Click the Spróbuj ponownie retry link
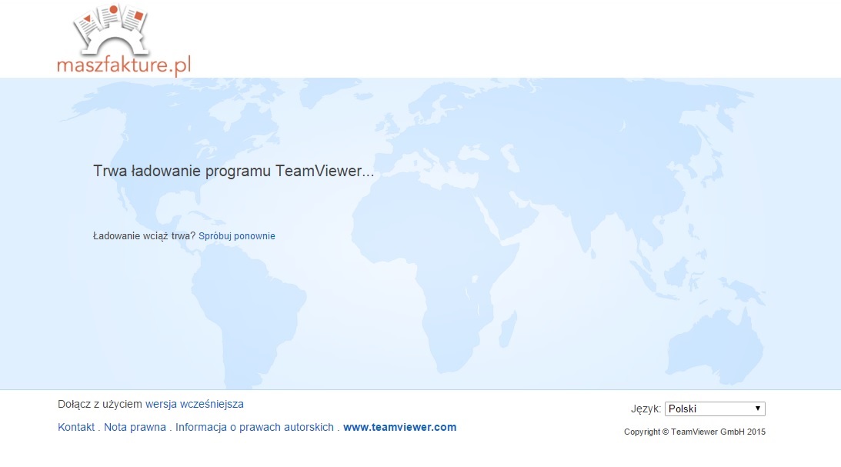 pos(236,236)
